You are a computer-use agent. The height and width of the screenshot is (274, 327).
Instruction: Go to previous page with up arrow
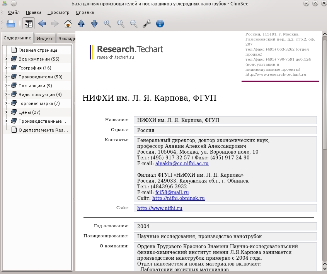point(81,24)
